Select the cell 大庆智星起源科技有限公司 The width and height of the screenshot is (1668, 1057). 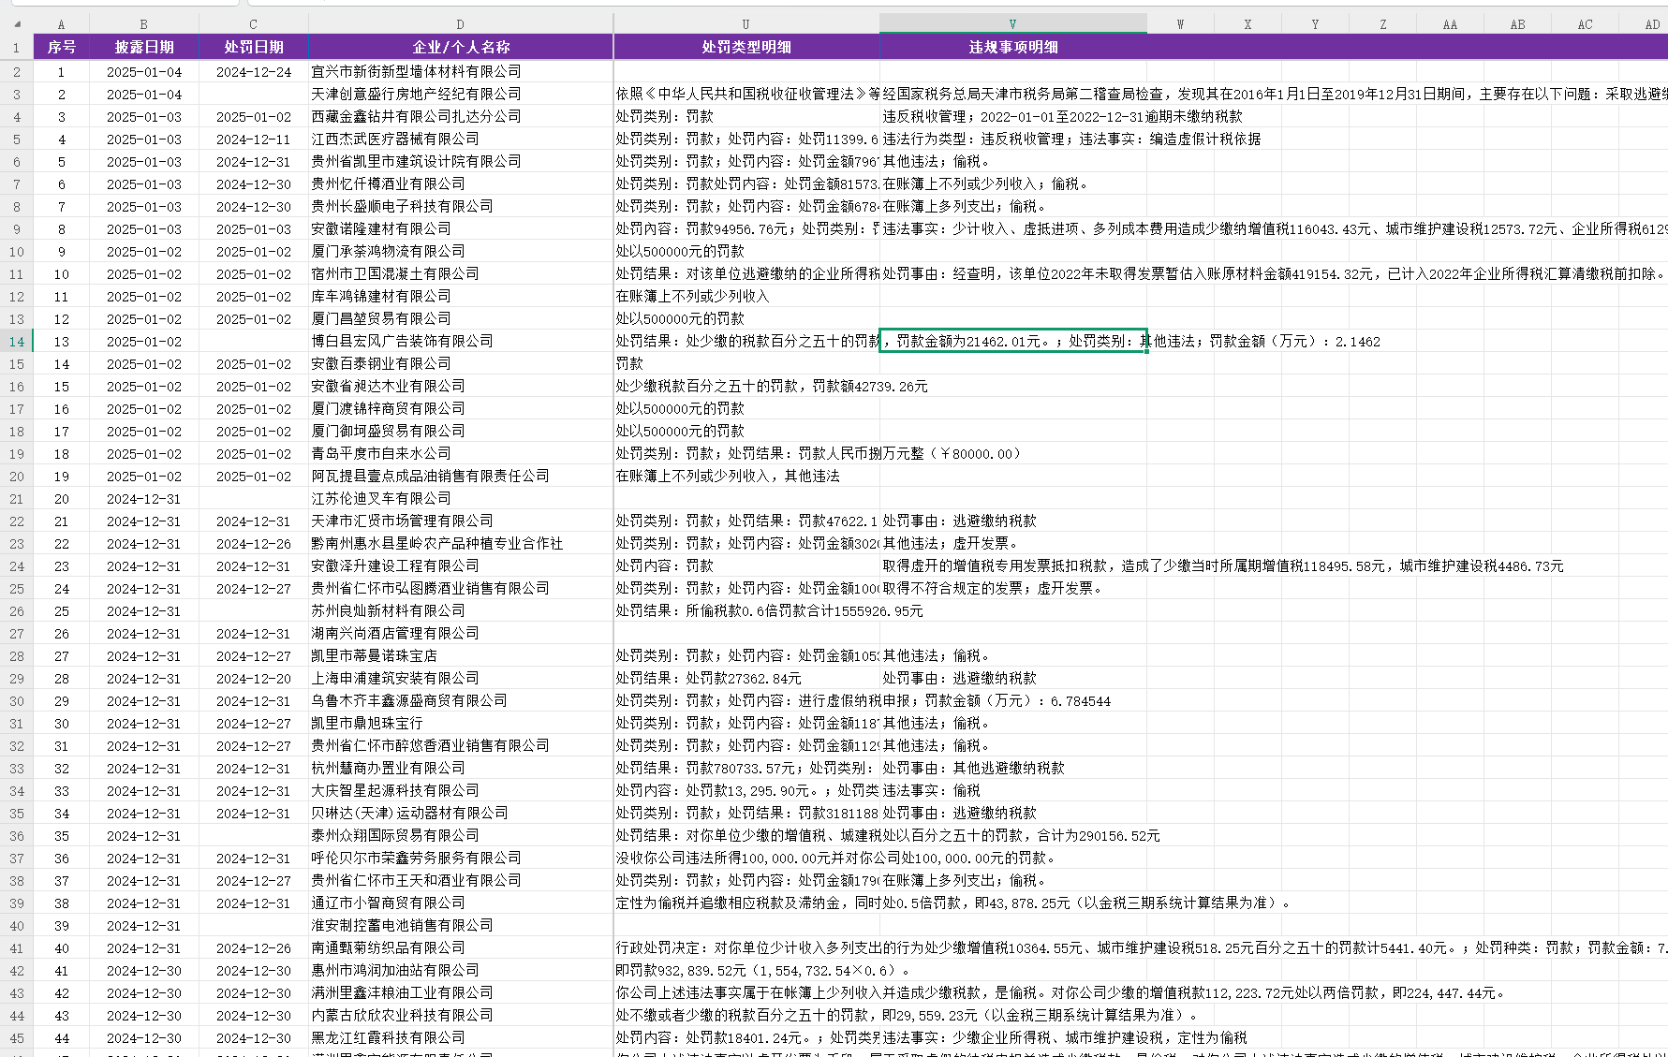click(x=460, y=791)
